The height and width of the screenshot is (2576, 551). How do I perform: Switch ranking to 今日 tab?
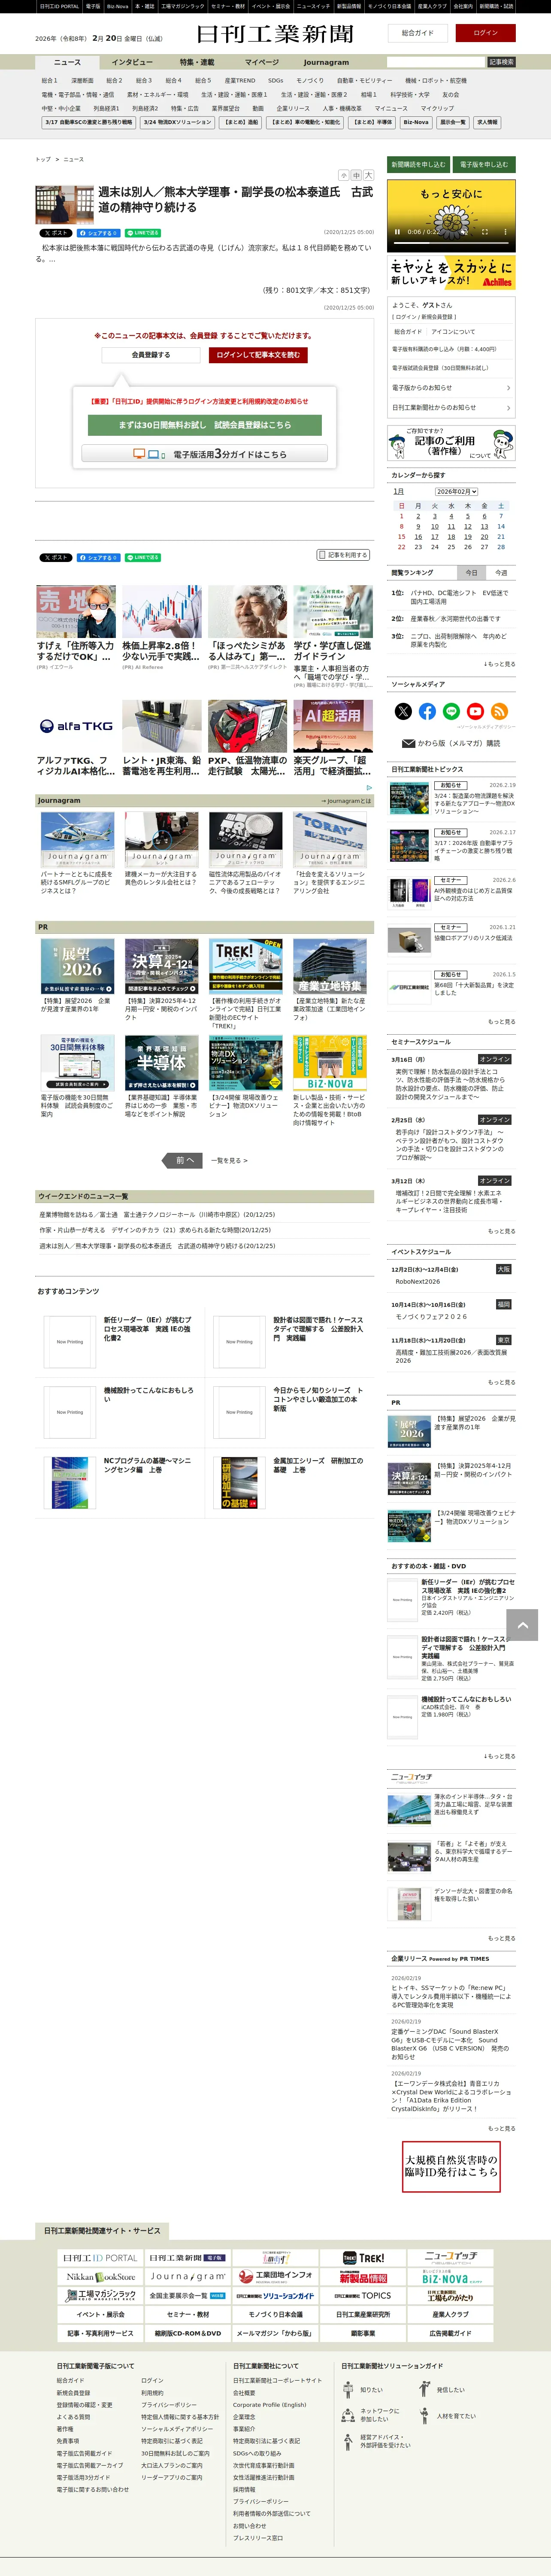(x=471, y=573)
